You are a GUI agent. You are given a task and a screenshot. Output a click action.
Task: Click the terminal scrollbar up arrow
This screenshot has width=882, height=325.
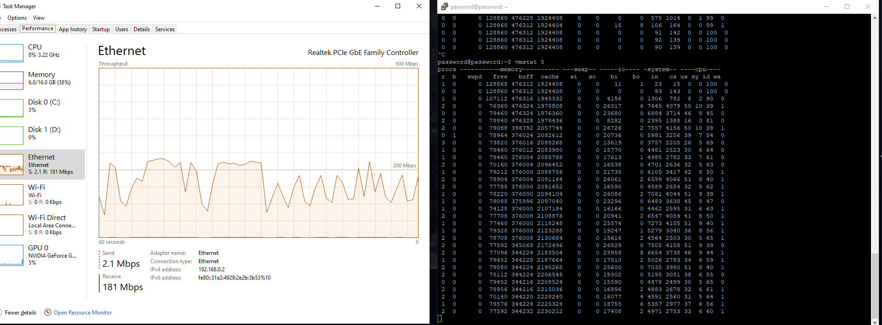coord(875,18)
